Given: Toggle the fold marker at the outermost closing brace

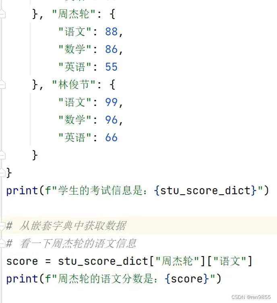Looking at the screenshot, I should (2, 173).
